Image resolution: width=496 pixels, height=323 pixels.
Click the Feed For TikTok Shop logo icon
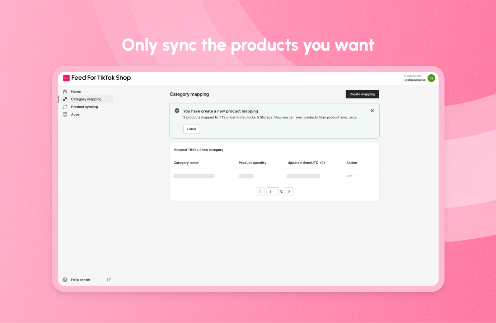(66, 78)
